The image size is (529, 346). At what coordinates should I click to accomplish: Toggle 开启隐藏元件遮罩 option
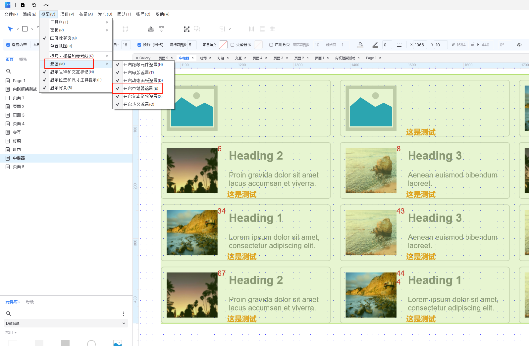(x=143, y=65)
